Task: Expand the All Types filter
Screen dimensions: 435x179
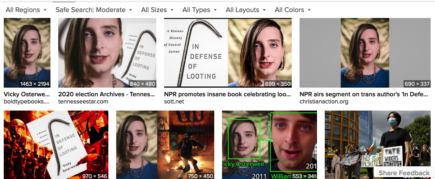Action: (x=200, y=10)
